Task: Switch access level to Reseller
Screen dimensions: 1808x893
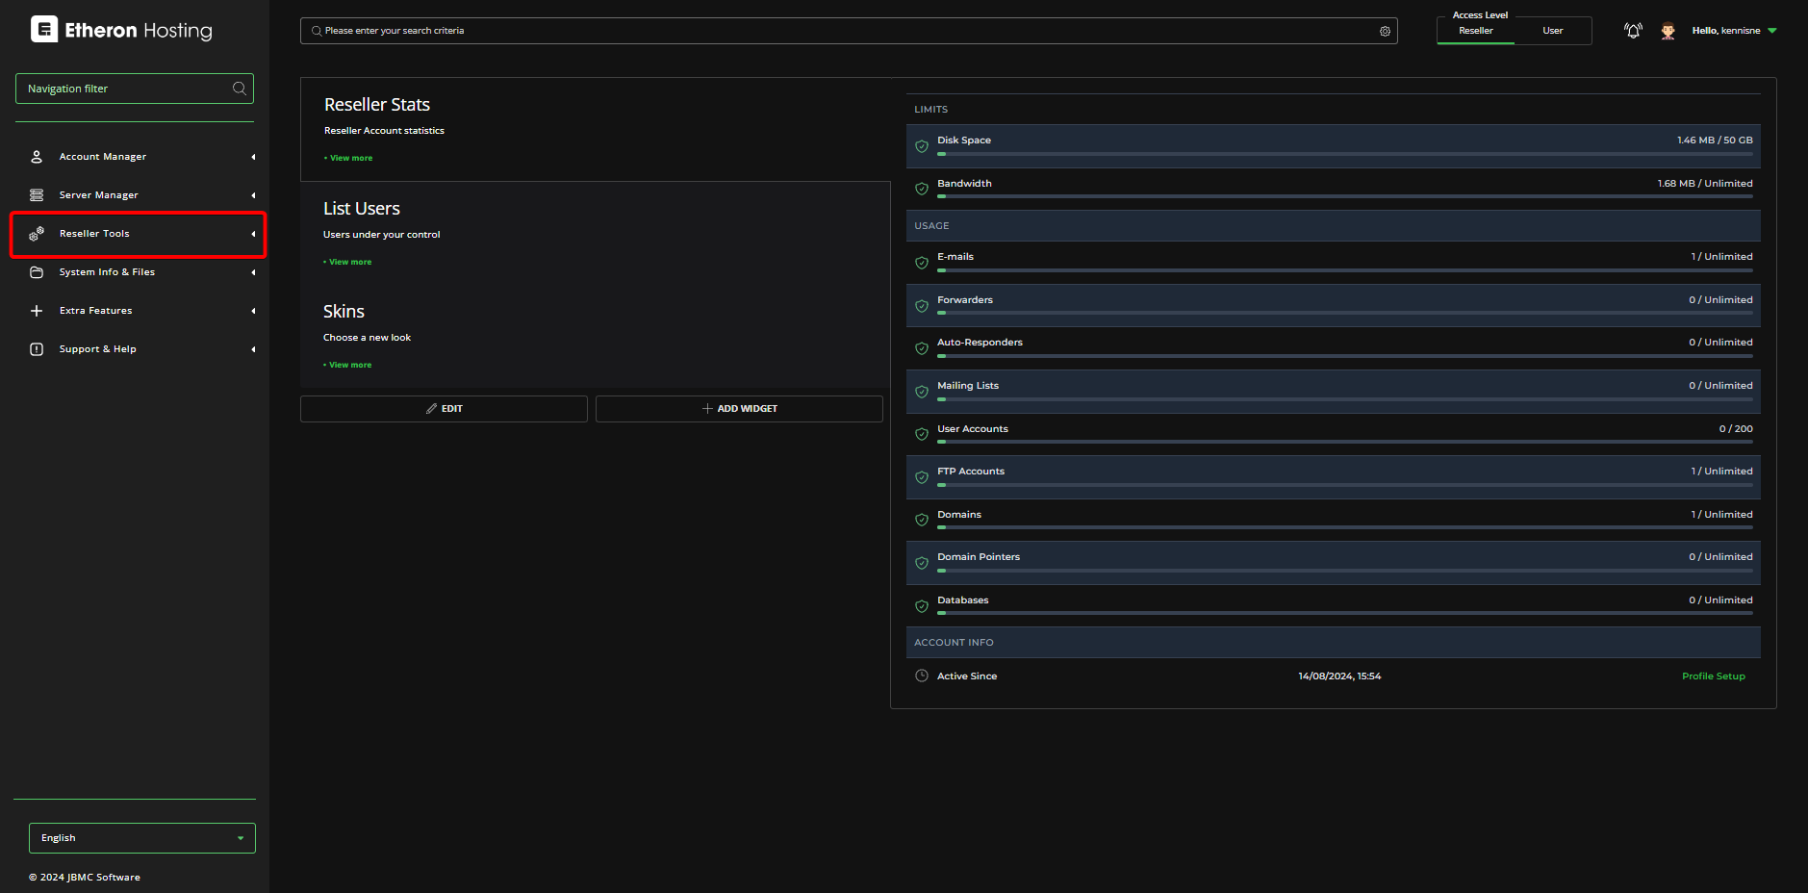Action: click(1475, 31)
